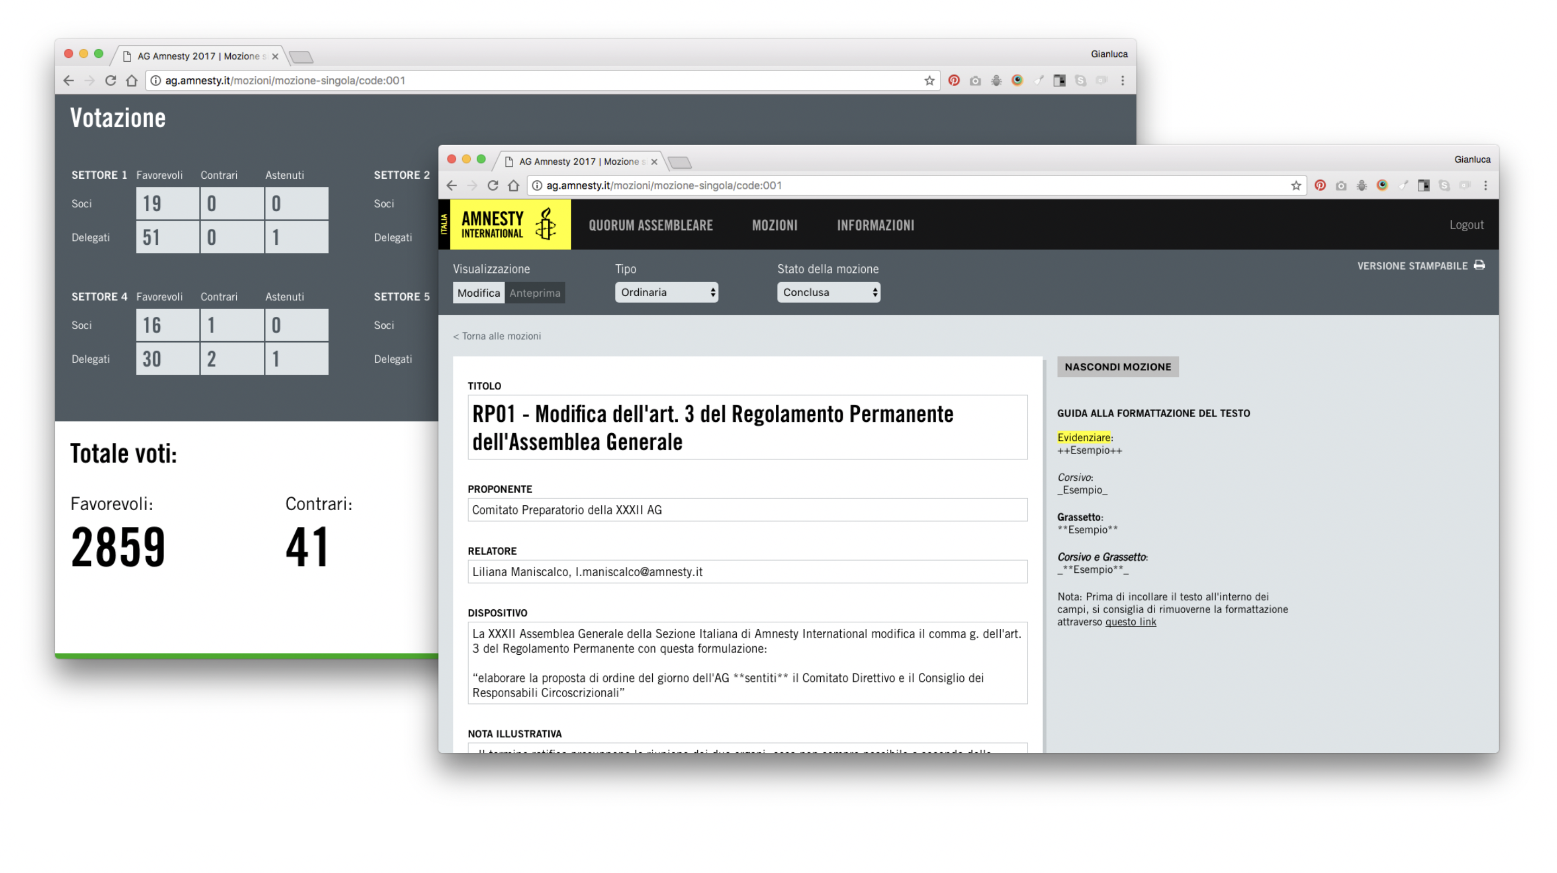Switch visualization to Anteprima mode
The image size is (1557, 873).
point(534,293)
